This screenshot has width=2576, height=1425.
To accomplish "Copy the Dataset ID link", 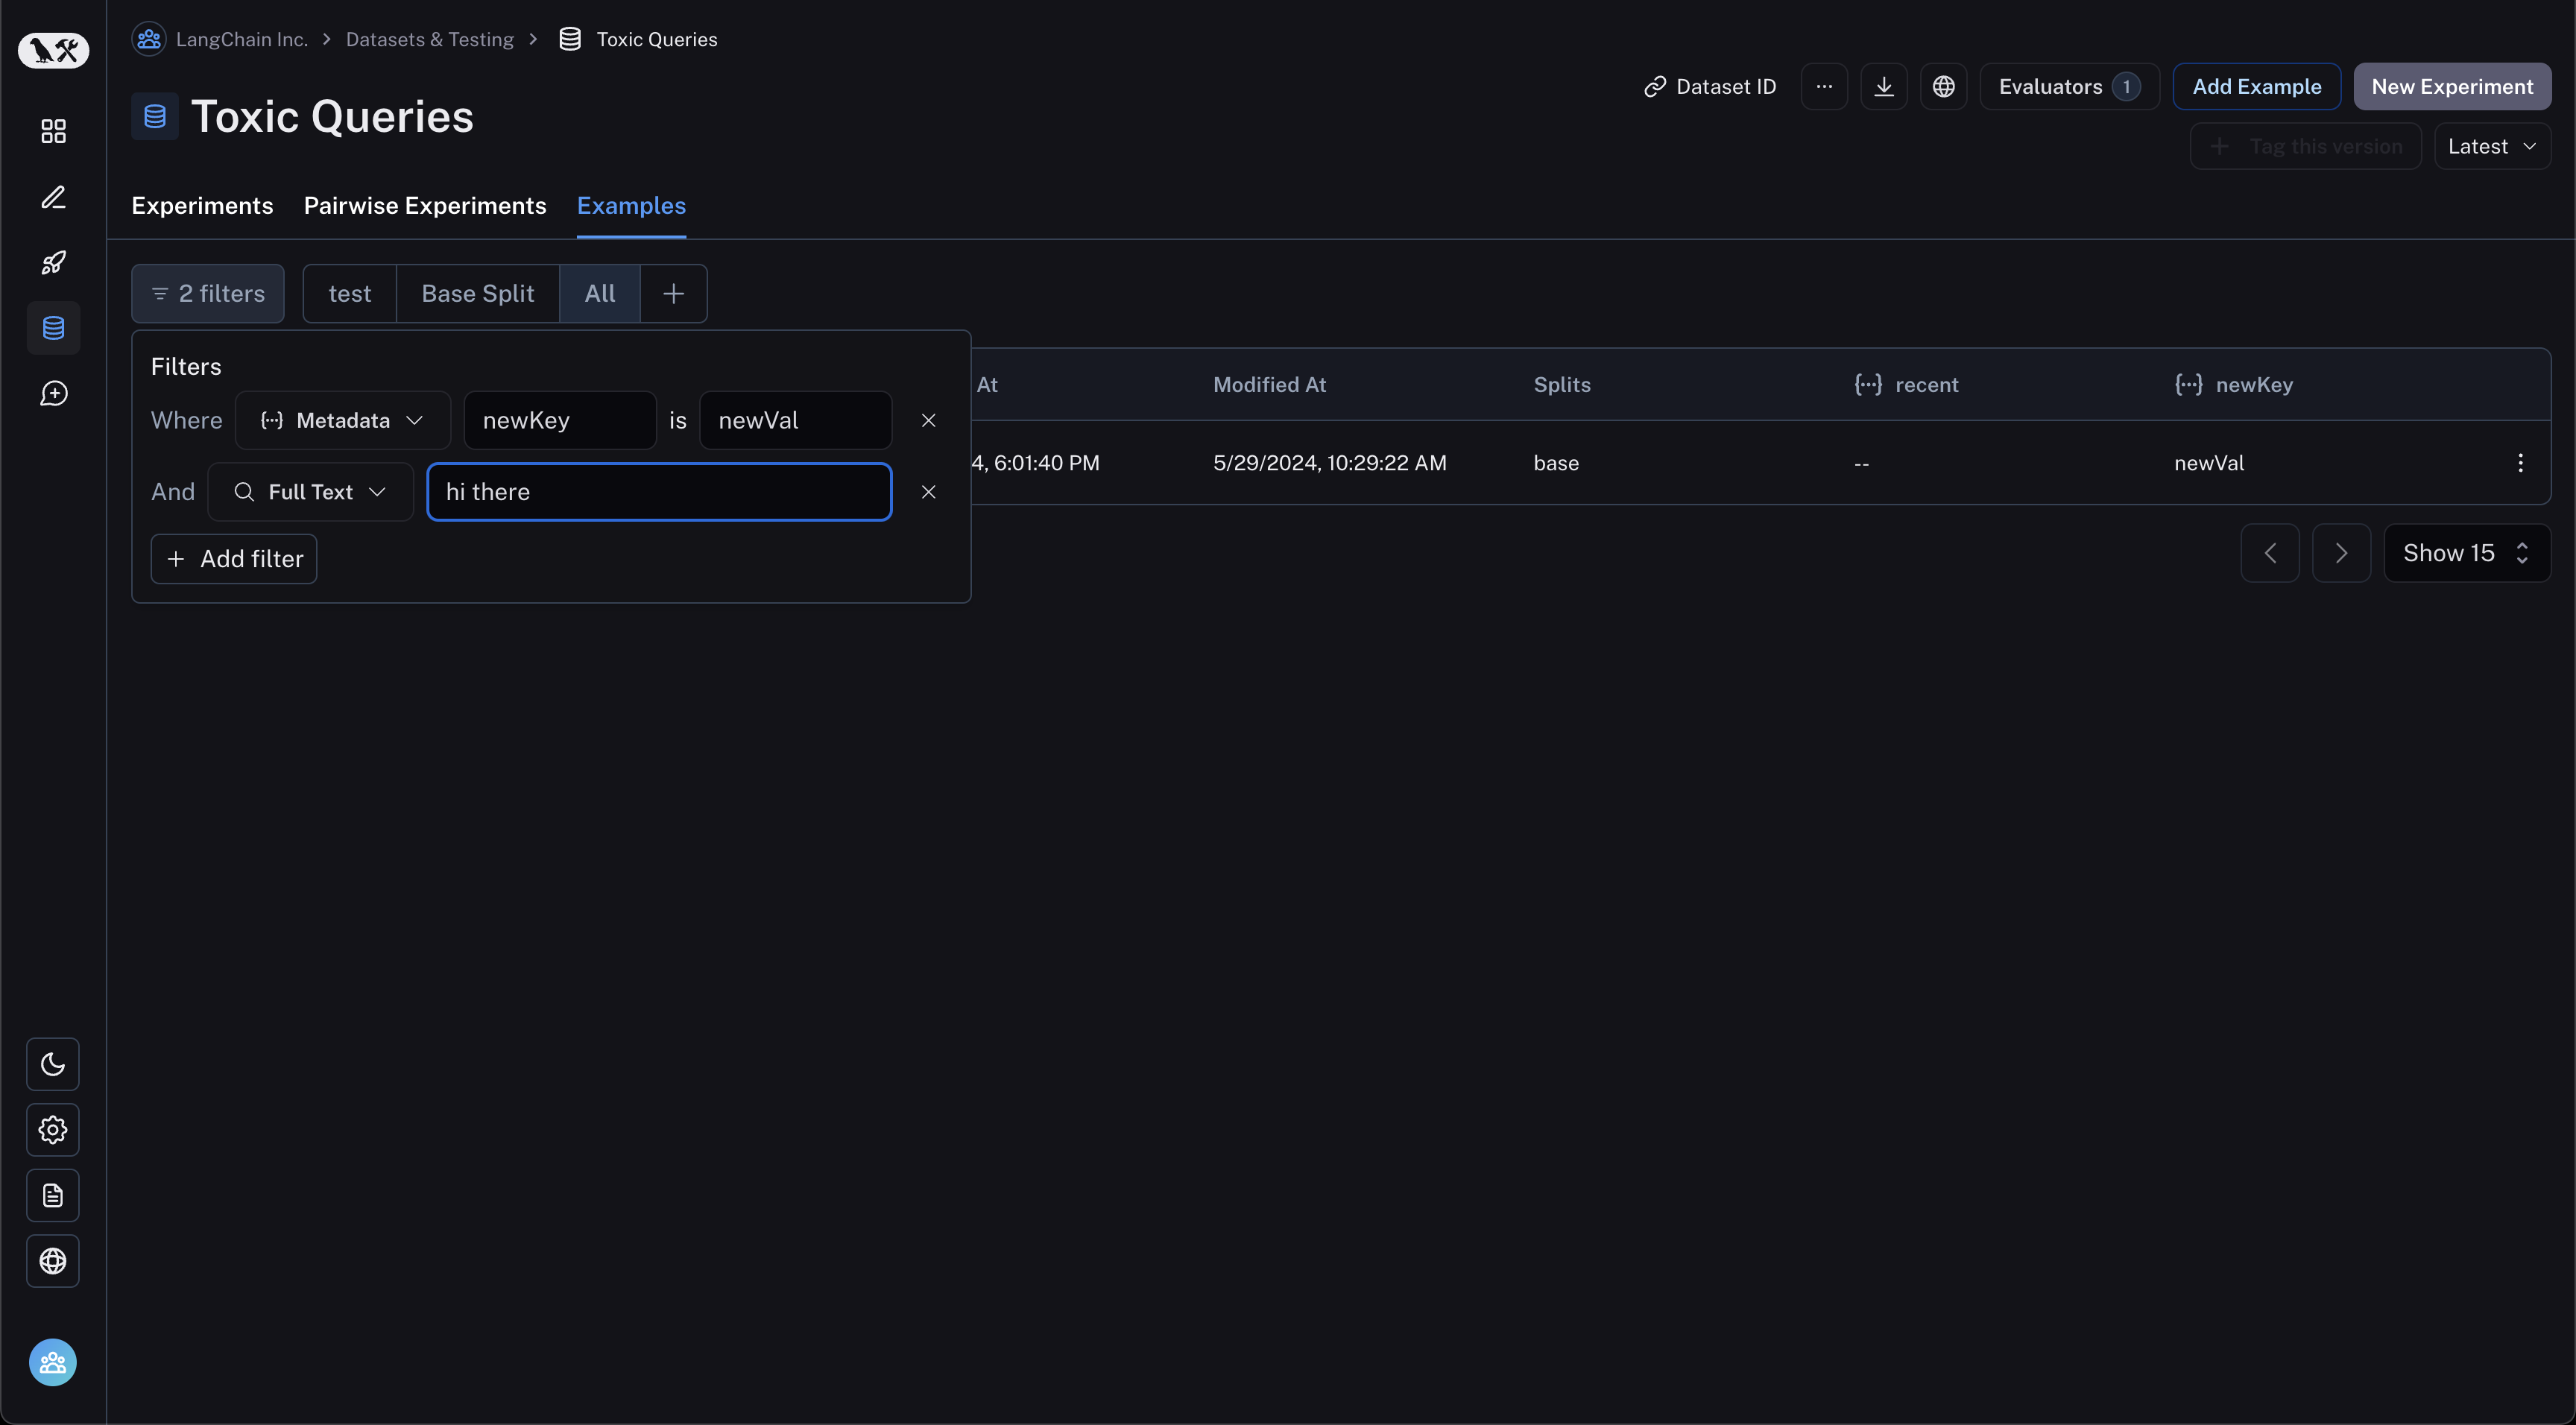I will [1710, 86].
